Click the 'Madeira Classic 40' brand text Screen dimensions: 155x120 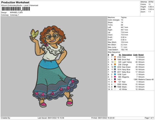pos(146,79)
